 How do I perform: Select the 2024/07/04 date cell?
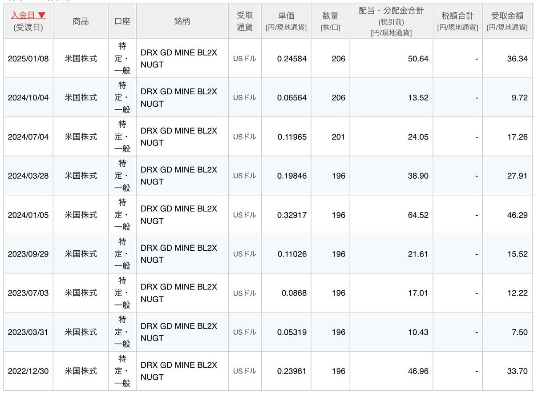(28, 137)
